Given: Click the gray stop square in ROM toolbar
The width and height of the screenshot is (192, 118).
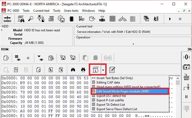Looking at the screenshot, I should tap(28, 58).
